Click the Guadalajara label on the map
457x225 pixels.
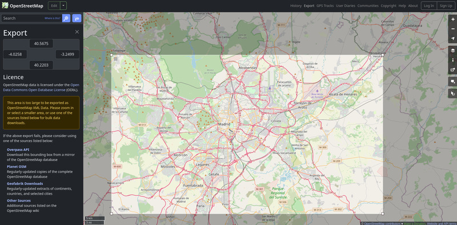(412, 25)
